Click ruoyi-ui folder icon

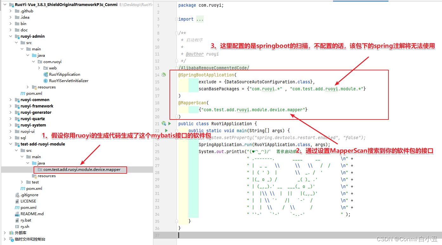click(x=17, y=131)
